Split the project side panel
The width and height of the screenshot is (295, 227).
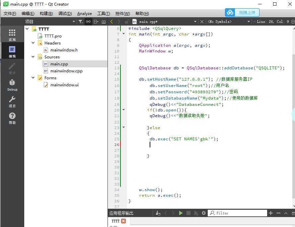pos(96,22)
